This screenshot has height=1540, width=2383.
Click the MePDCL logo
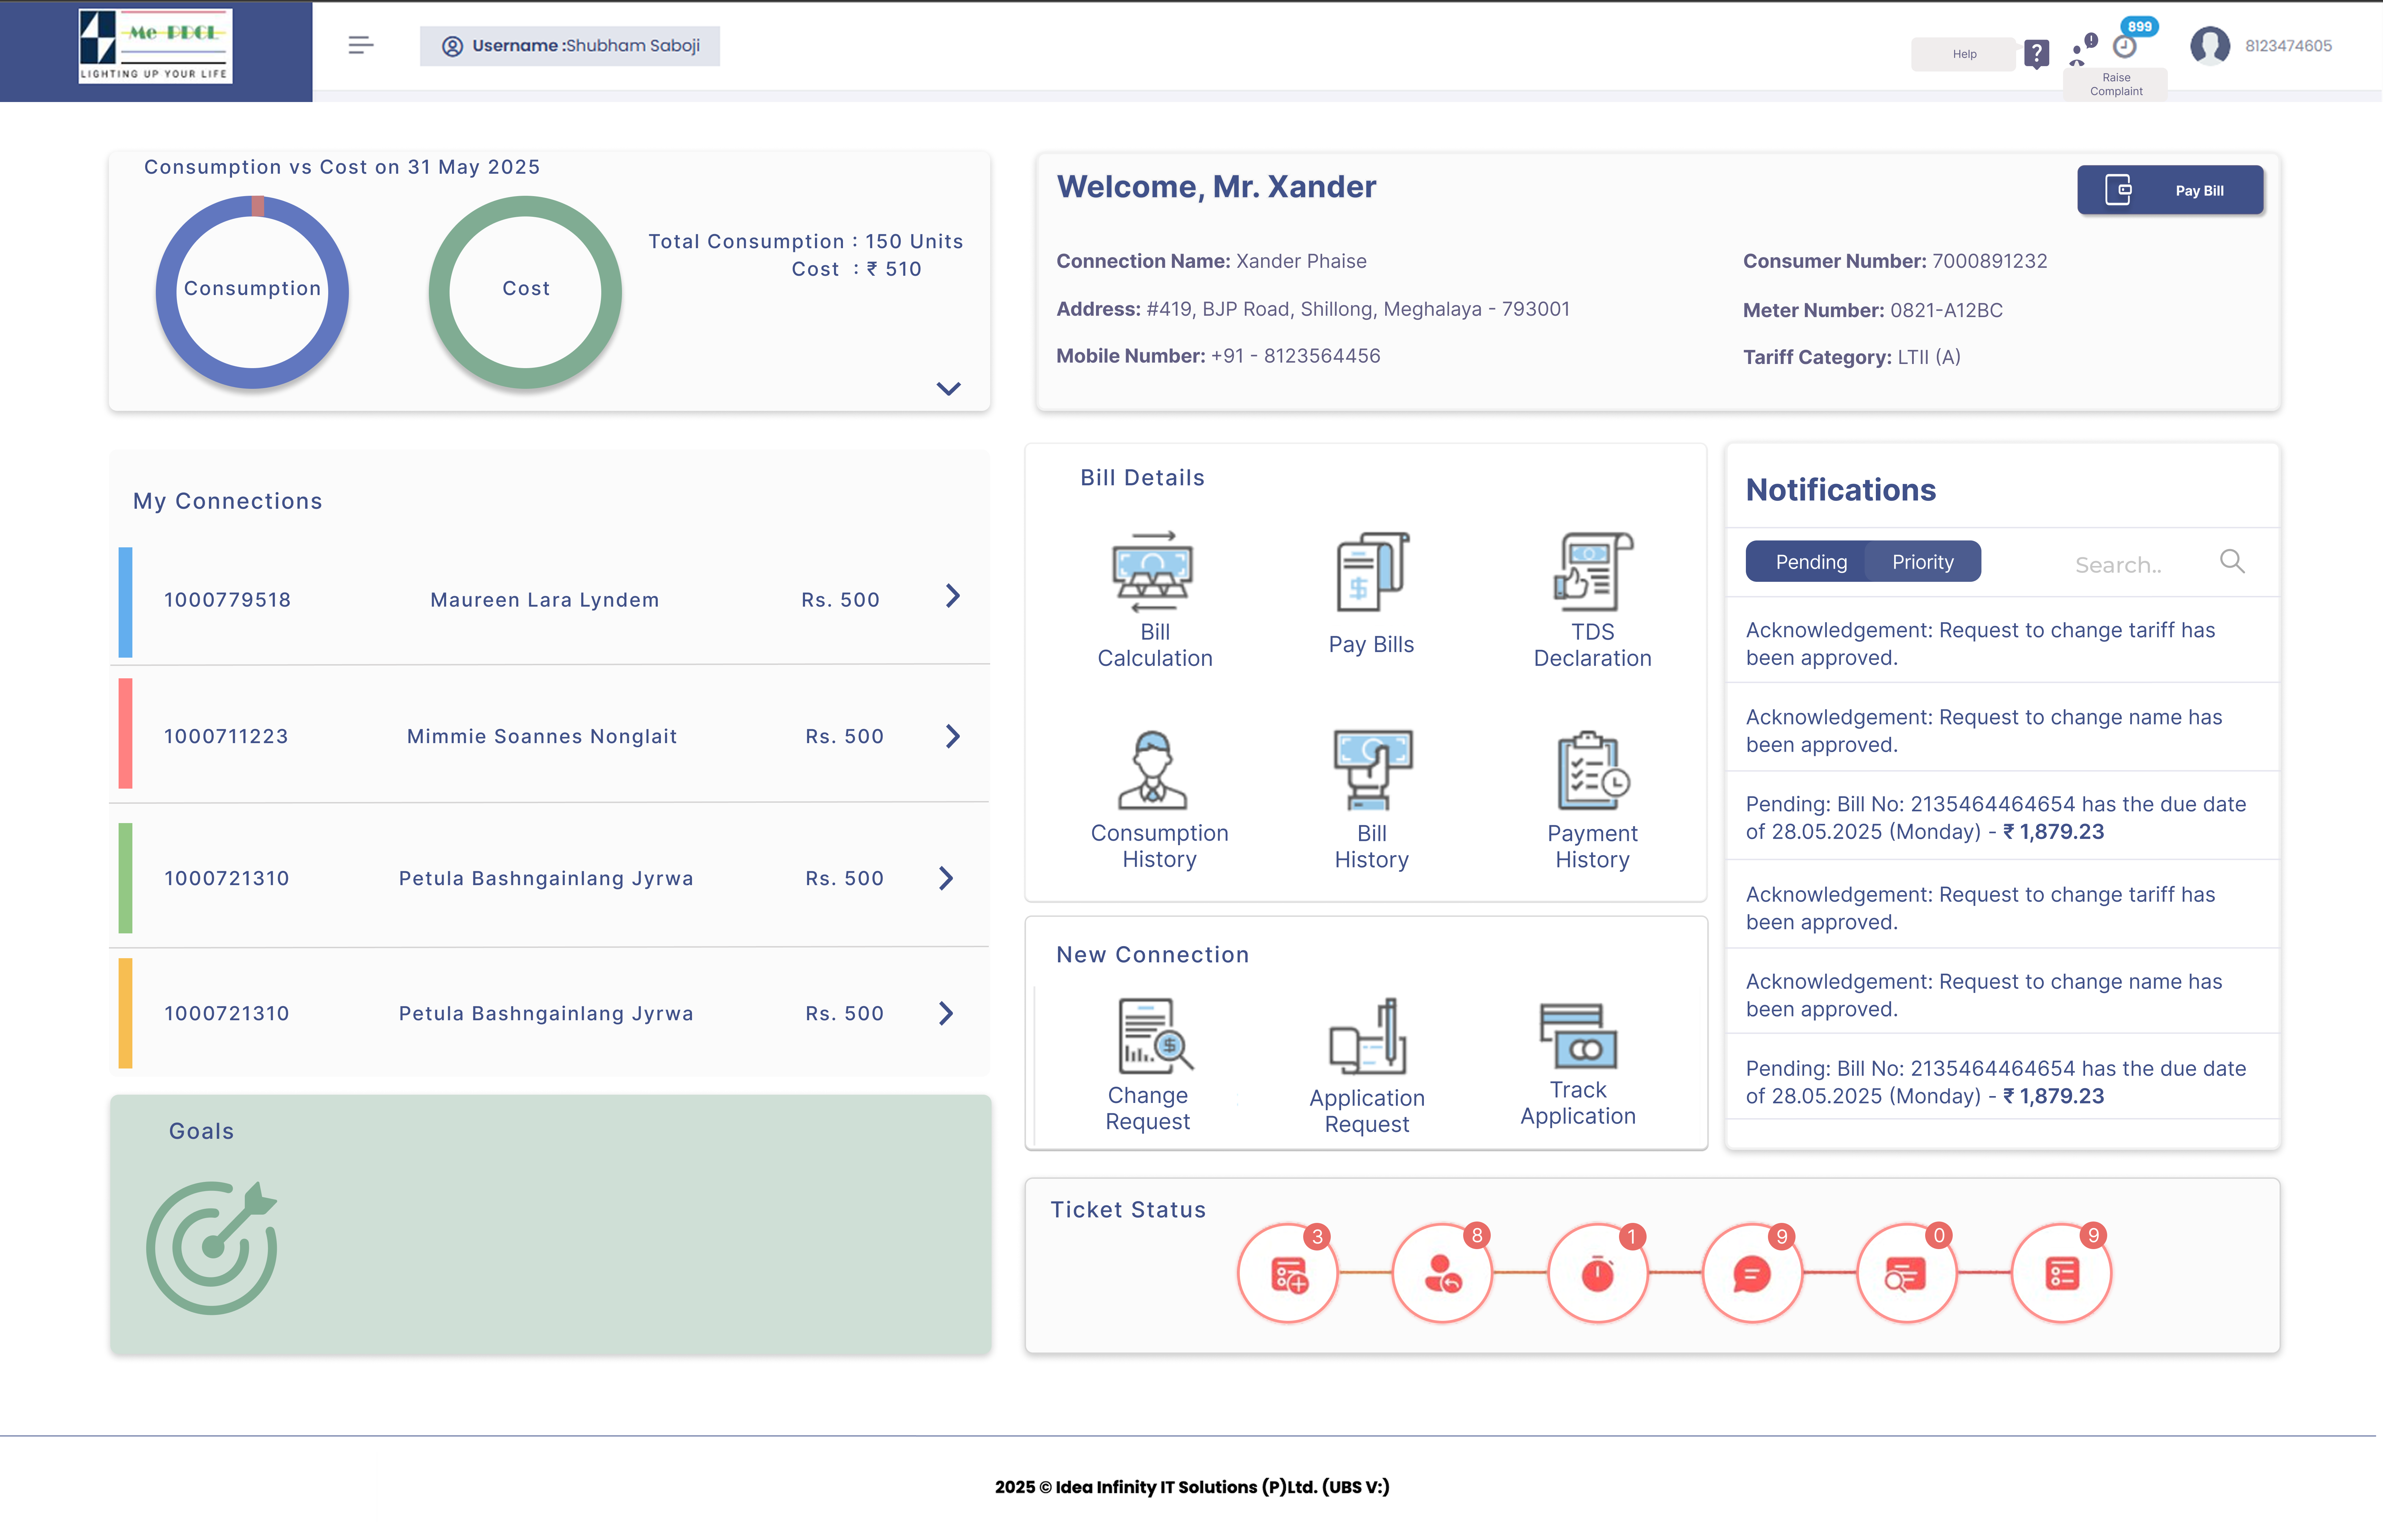point(155,46)
